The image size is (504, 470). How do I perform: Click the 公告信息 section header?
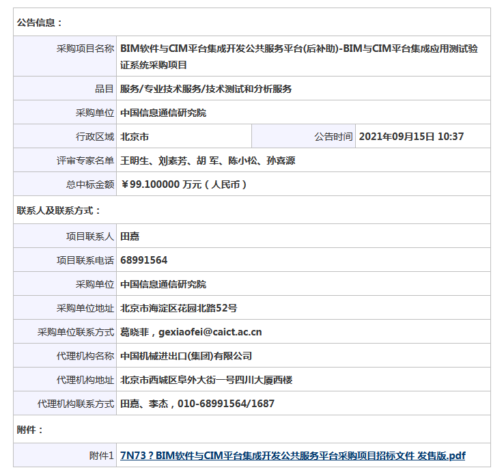click(40, 23)
